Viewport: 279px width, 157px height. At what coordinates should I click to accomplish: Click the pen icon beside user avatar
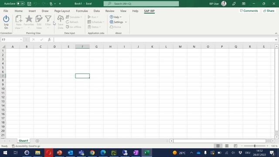(x=234, y=3)
